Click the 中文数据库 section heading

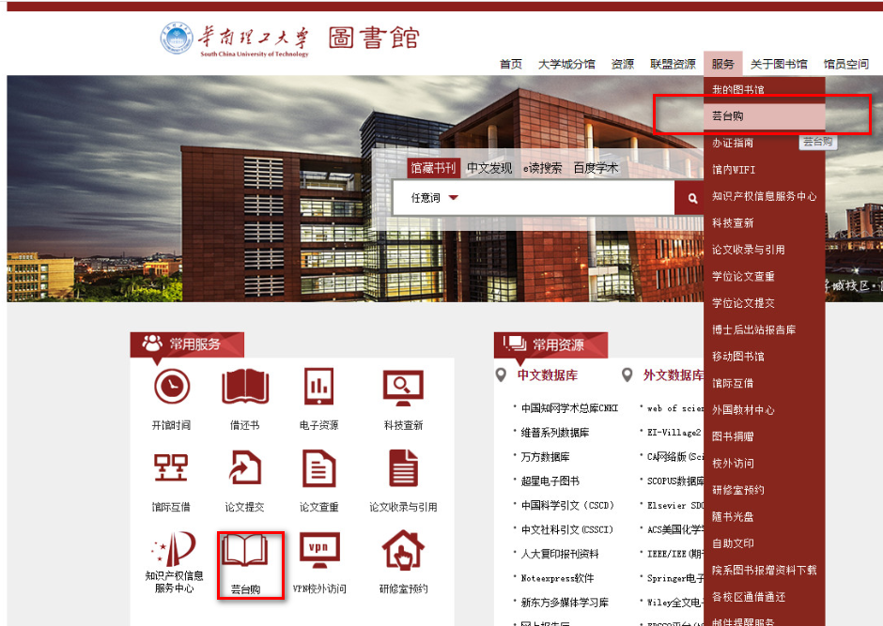pos(548,375)
